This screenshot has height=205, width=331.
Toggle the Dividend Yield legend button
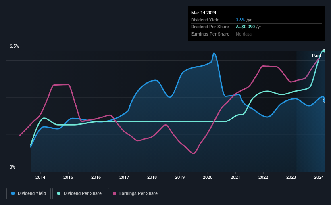(29, 193)
